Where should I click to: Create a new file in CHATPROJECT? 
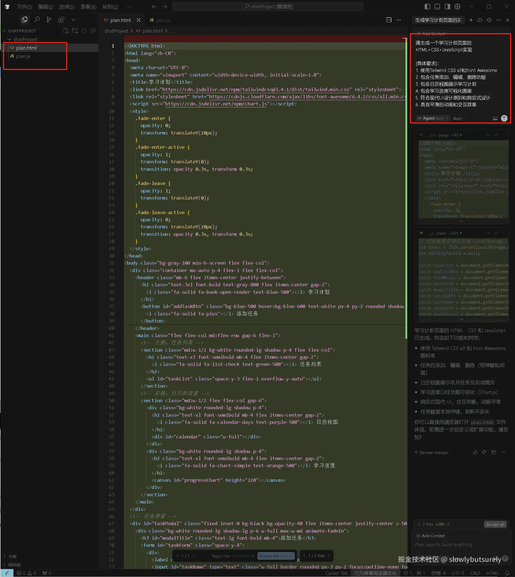tap(66, 31)
